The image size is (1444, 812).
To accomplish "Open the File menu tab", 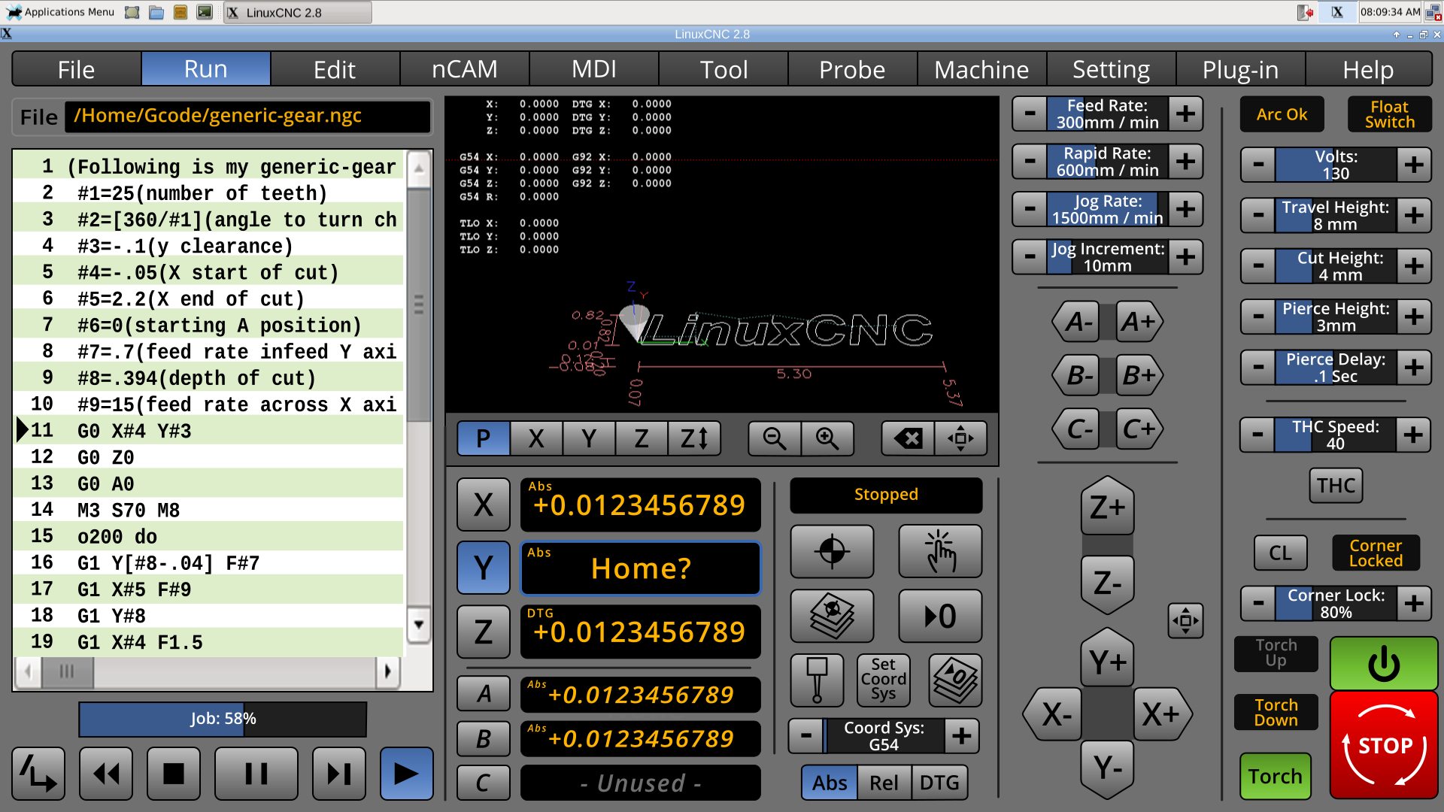I will point(77,69).
